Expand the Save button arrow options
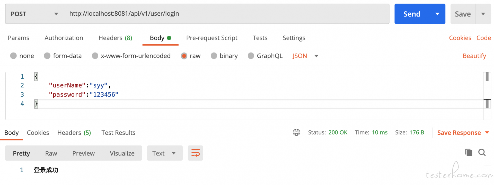 pos(483,14)
